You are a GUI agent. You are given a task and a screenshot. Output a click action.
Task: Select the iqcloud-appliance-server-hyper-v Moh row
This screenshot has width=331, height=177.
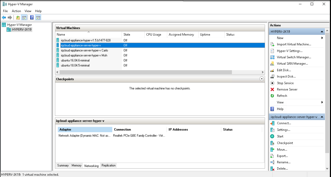[84, 55]
